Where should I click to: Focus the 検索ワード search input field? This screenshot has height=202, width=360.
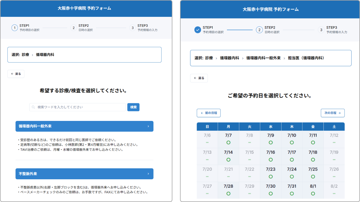click(x=77, y=107)
